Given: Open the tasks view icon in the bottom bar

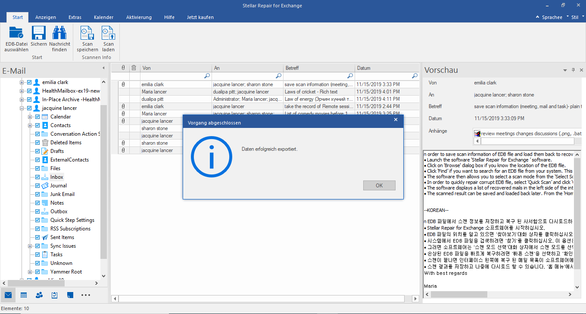Looking at the screenshot, I should (55, 295).
